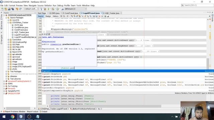Expand the Generated Code fold at line 59

pyautogui.click(x=44, y=32)
